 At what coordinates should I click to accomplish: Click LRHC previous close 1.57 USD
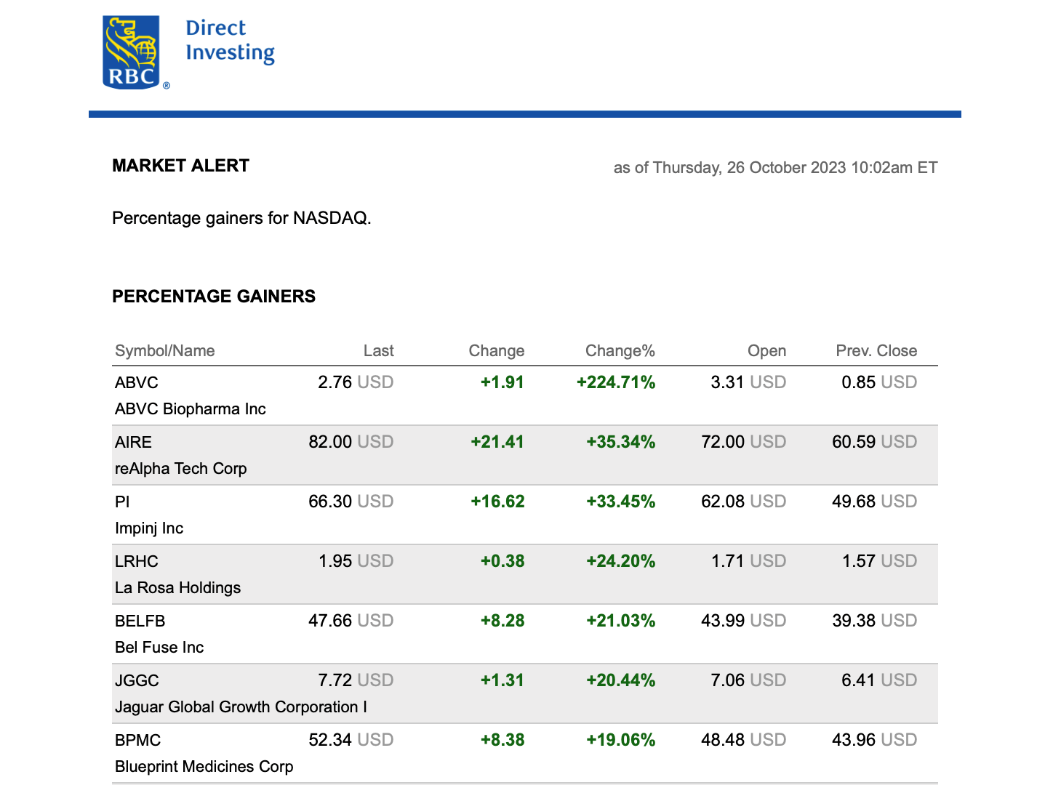pos(880,561)
